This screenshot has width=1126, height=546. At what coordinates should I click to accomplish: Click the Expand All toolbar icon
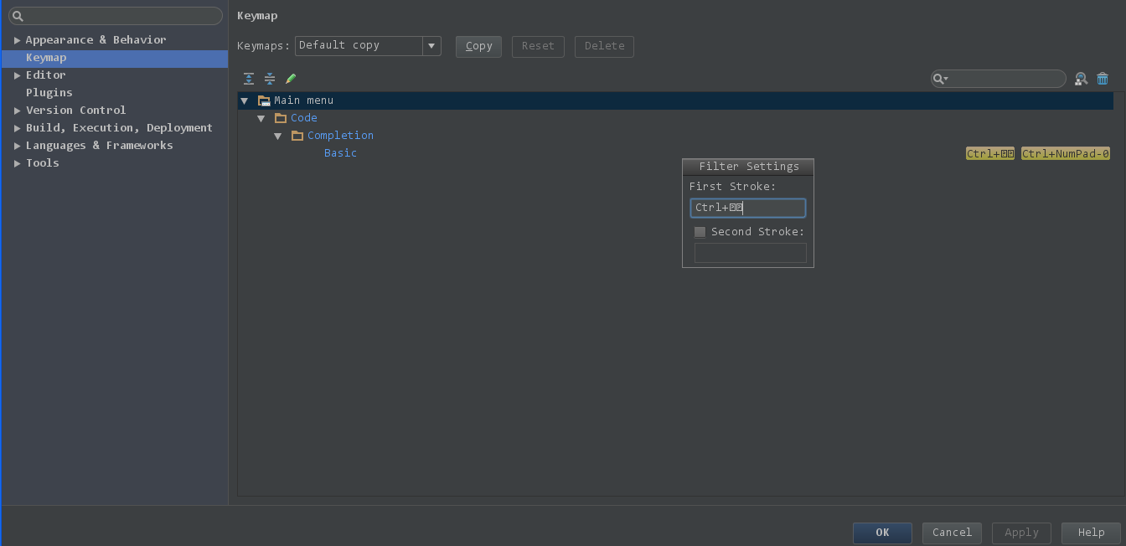point(249,79)
